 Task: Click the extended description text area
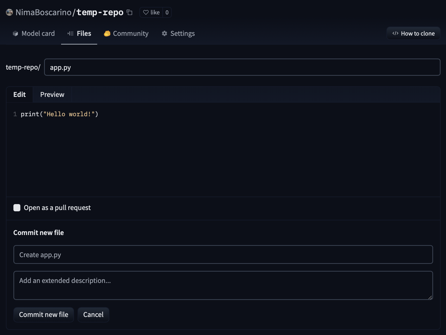223,285
